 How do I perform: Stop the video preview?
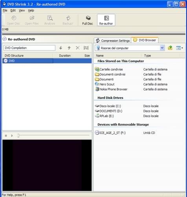click(6, 136)
